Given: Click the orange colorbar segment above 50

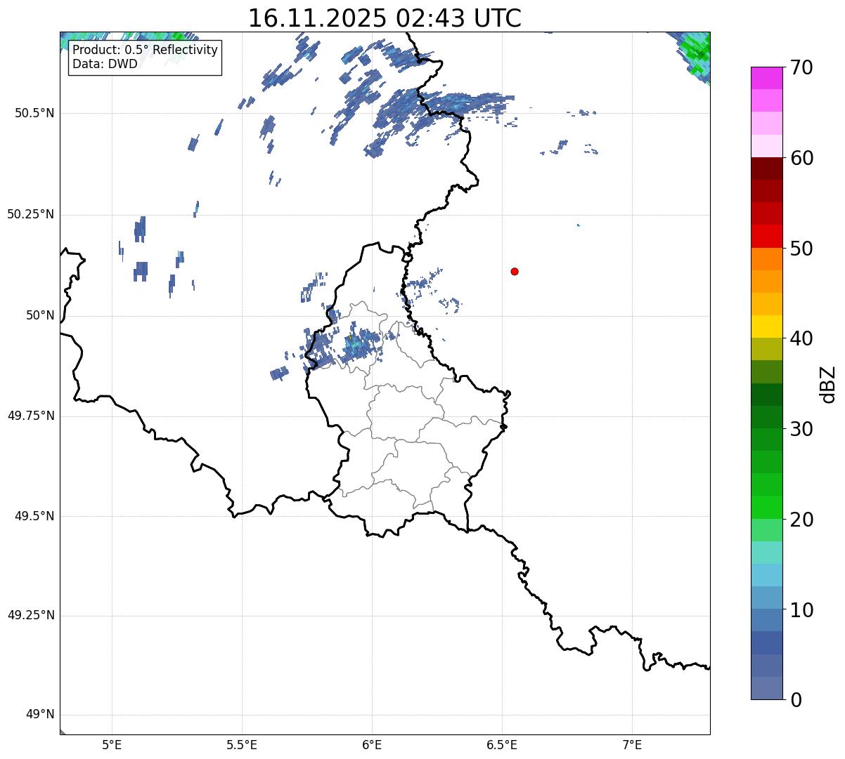Looking at the screenshot, I should click(766, 259).
